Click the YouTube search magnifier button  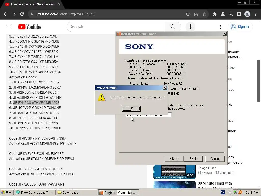pyautogui.click(x=173, y=27)
